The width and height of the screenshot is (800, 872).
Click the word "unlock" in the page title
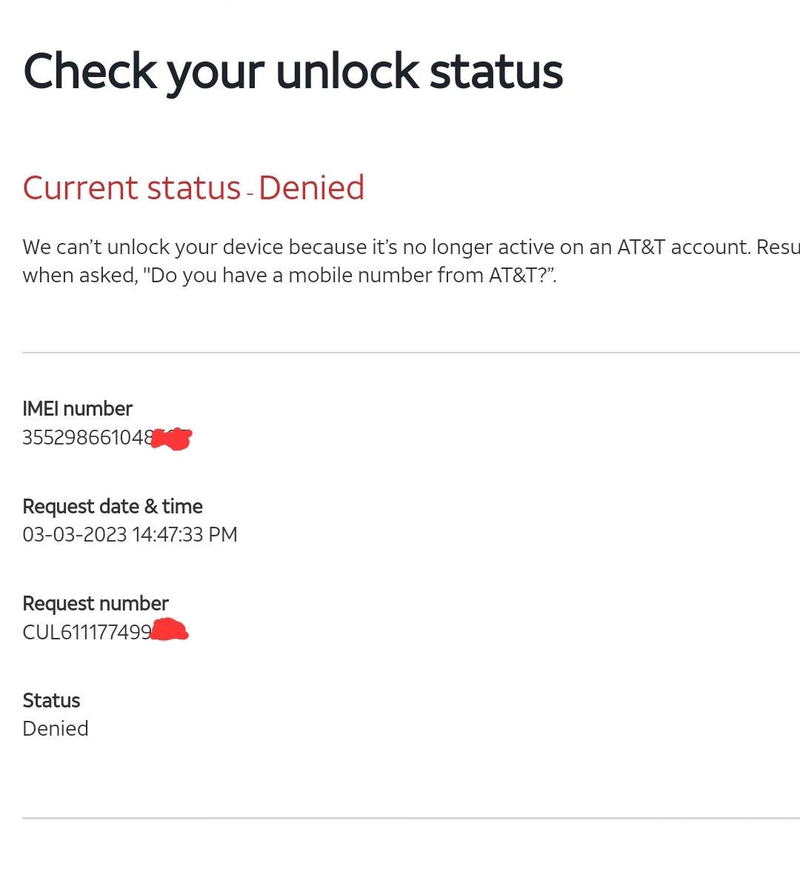(347, 72)
